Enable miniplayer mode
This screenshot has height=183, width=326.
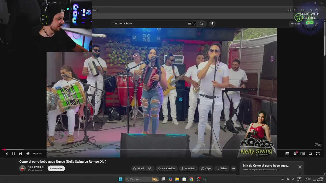[x=303, y=154]
